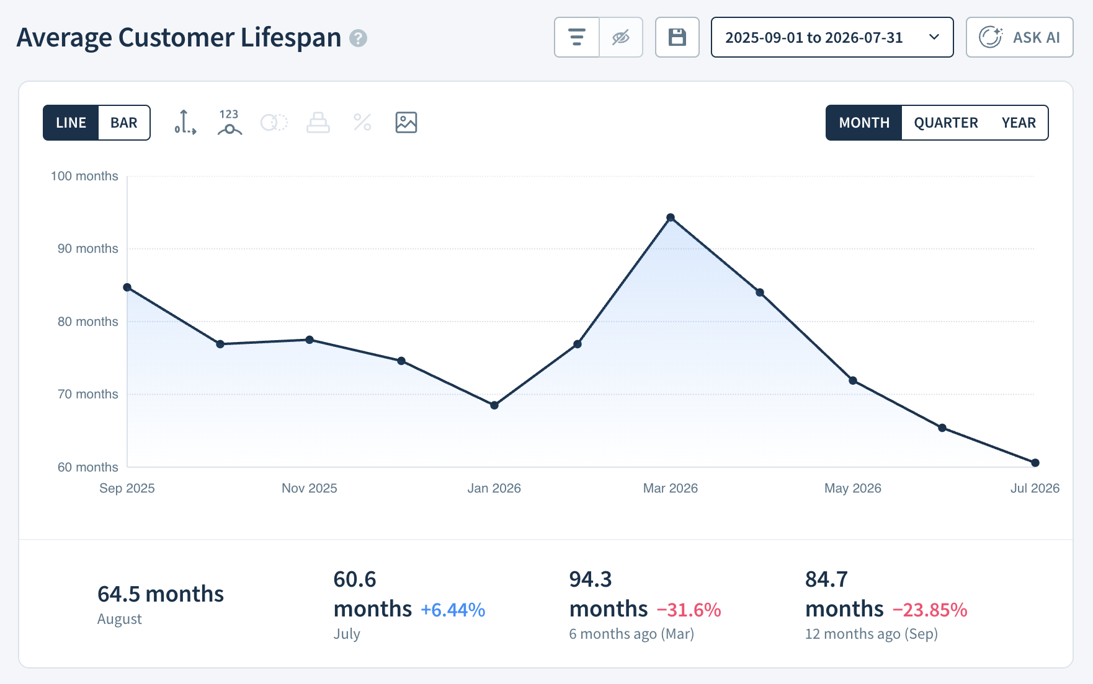
Task: Click the 64.5 months August value
Action: click(161, 594)
